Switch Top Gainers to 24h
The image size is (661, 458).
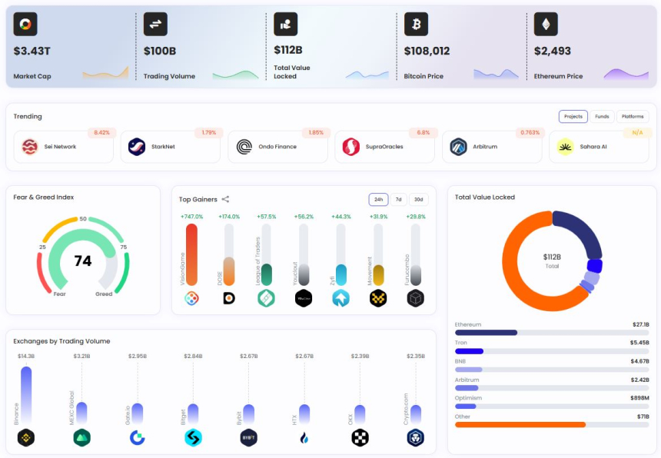378,200
